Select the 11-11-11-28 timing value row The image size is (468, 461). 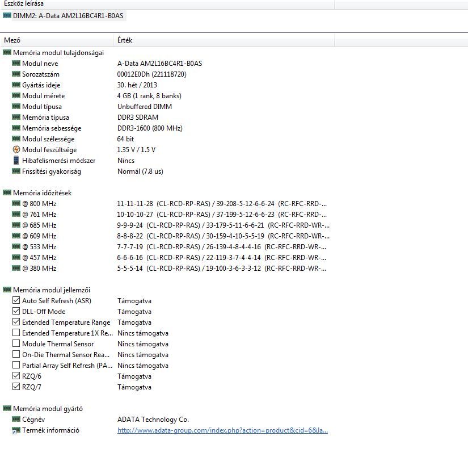(222, 203)
